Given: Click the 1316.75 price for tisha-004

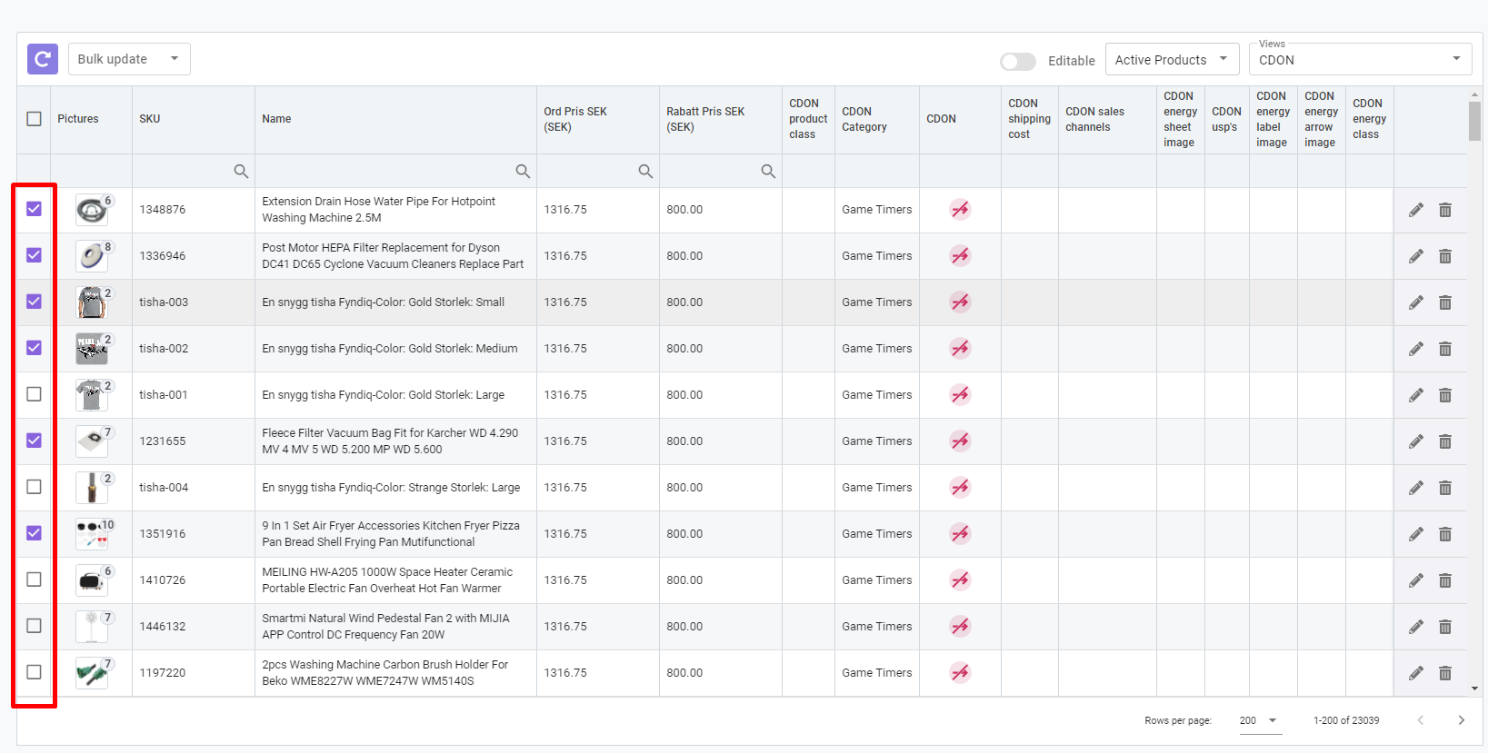Looking at the screenshot, I should click(x=565, y=488).
